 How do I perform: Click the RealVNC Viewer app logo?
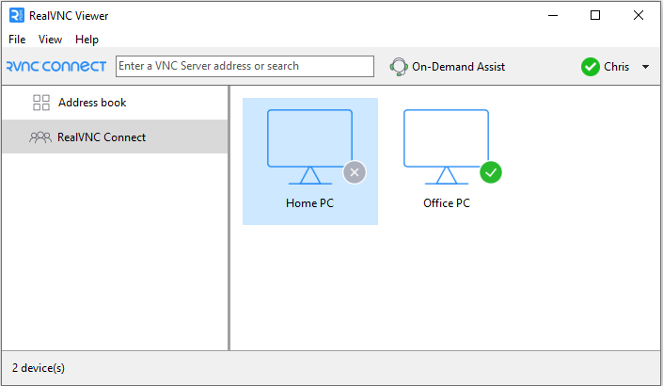point(17,15)
